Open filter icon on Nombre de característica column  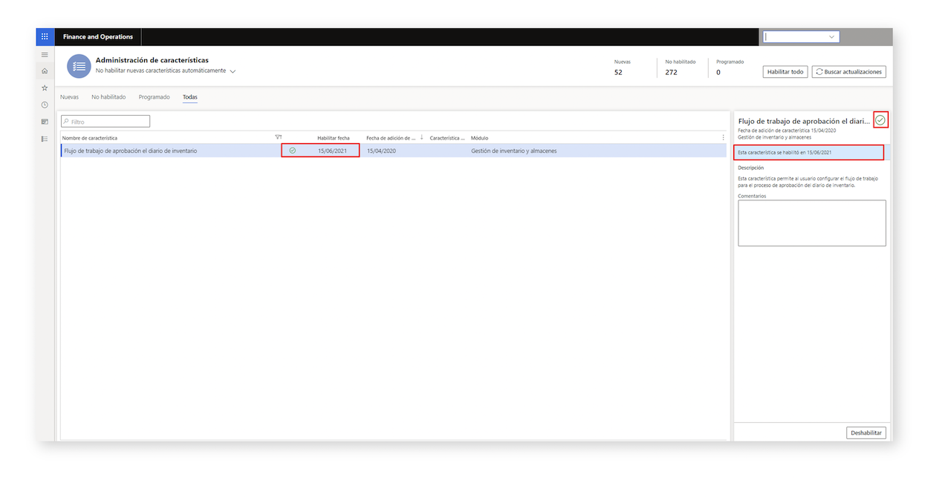point(279,137)
